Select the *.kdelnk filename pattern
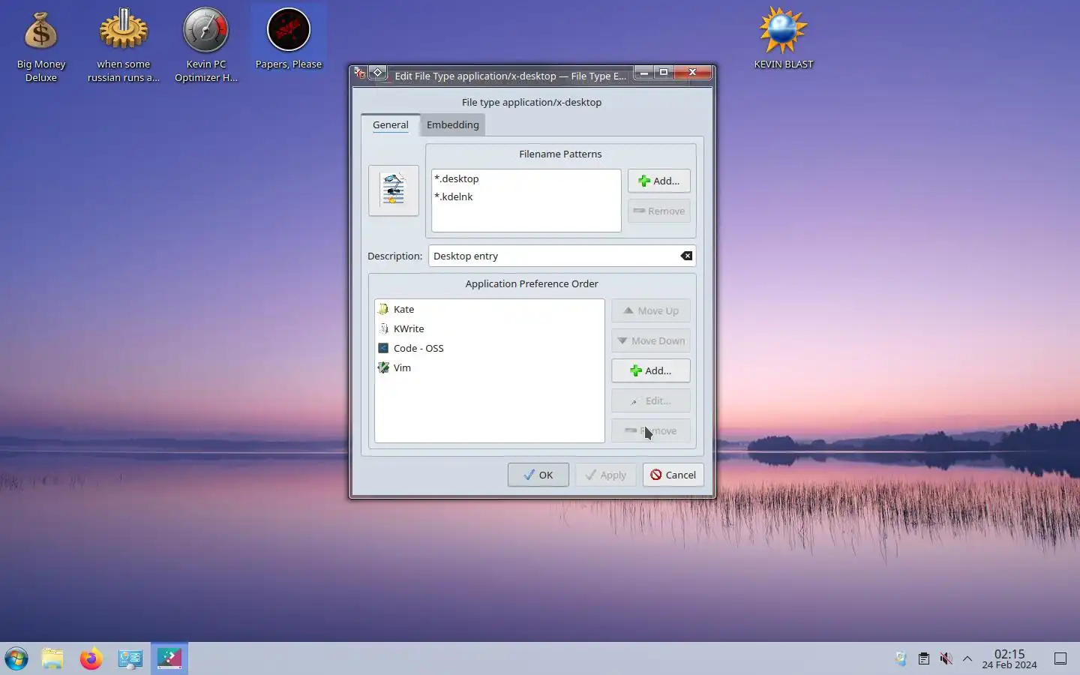Viewport: 1080px width, 675px height. pos(526,196)
